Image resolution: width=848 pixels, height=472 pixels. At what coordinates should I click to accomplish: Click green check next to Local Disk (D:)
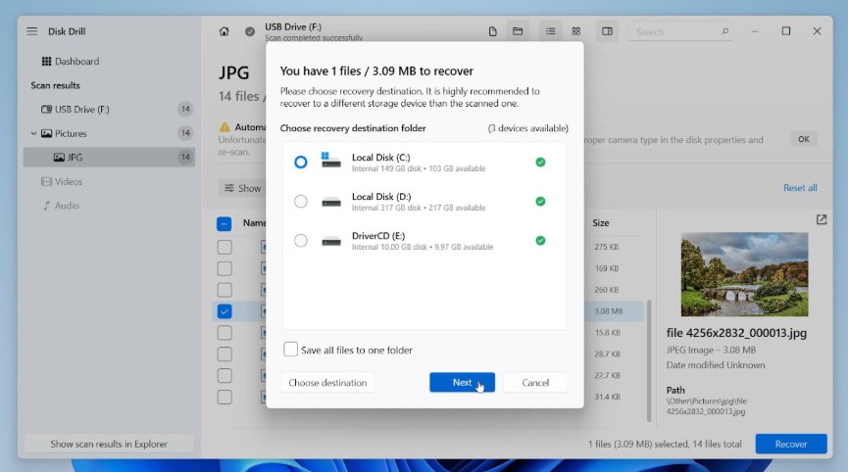coord(540,202)
